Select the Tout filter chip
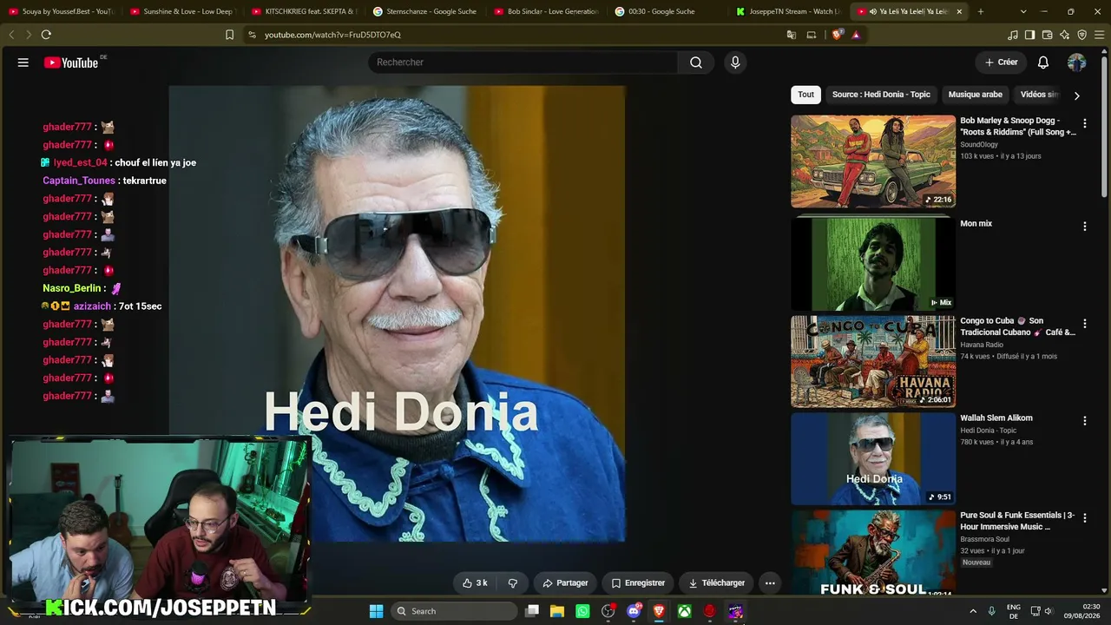Screen dimensions: 1111x625 coord(806,95)
